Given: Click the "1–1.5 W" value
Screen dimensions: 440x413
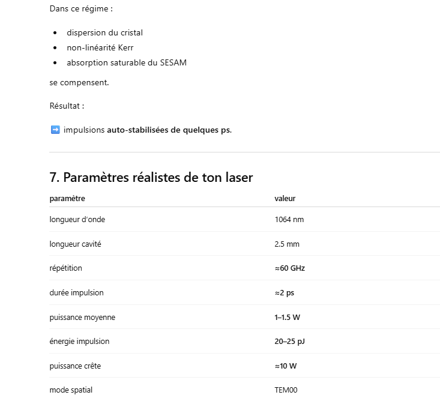Looking at the screenshot, I should 288,318.
